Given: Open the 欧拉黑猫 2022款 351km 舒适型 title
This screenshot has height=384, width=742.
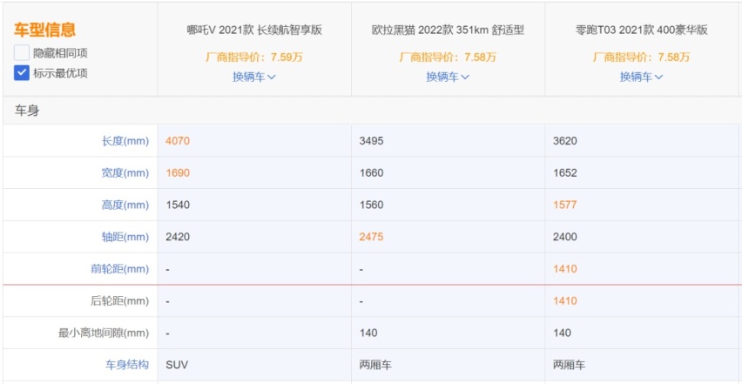Looking at the screenshot, I should click(x=448, y=30).
